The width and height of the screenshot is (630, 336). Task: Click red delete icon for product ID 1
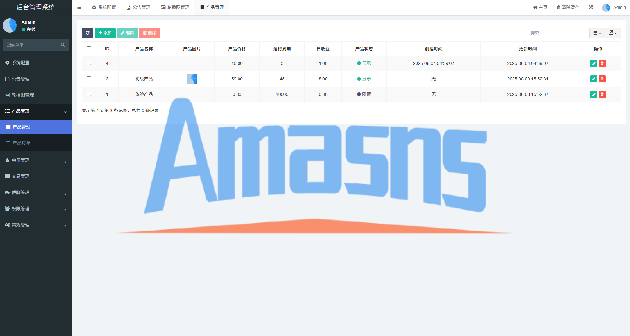pos(602,94)
